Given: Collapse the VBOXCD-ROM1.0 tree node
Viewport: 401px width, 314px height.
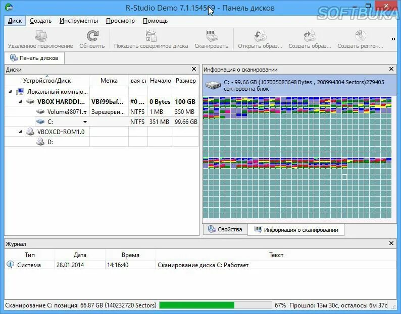Looking at the screenshot, I should [20, 132].
